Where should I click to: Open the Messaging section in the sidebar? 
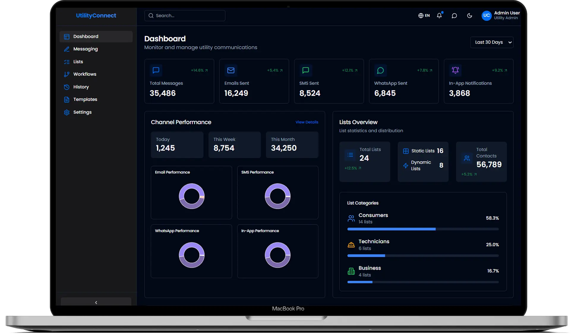(x=85, y=49)
